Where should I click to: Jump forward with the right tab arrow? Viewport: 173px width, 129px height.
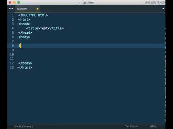pyautogui.click(x=12, y=9)
